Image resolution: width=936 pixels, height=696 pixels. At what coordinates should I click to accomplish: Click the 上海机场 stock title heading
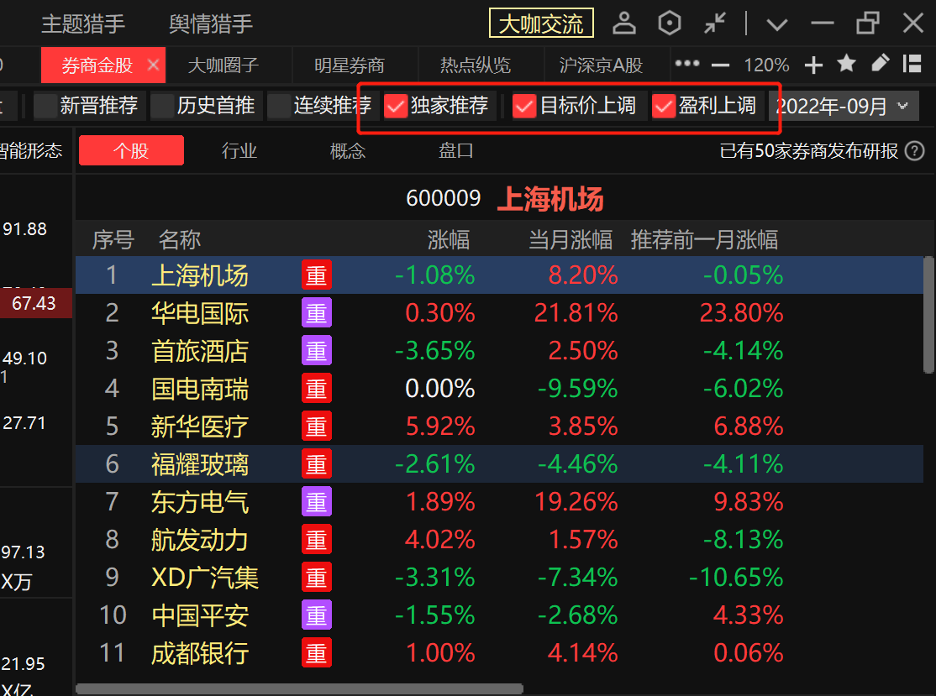(550, 199)
